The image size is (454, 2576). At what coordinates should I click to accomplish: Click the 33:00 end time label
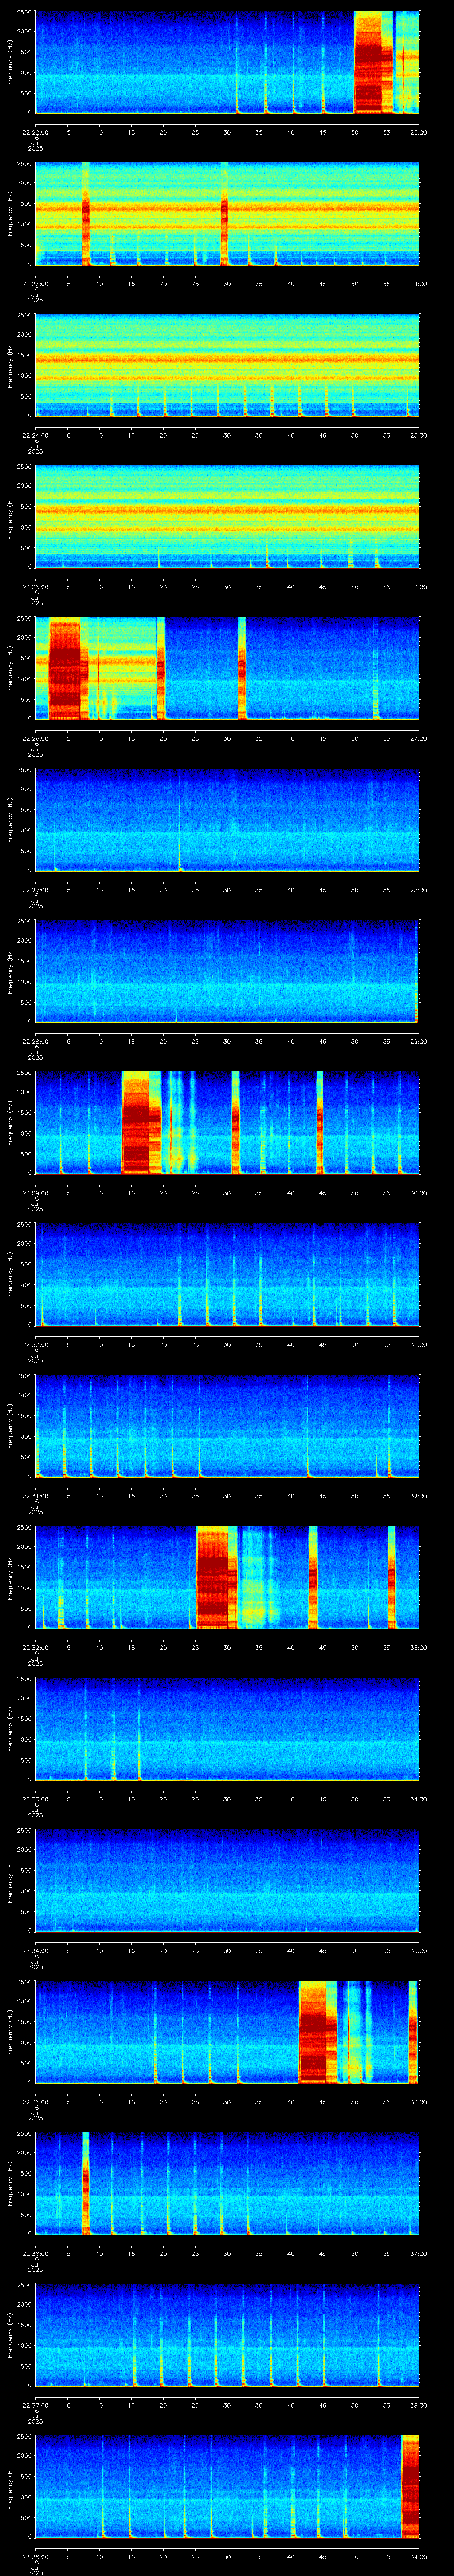tap(418, 1647)
